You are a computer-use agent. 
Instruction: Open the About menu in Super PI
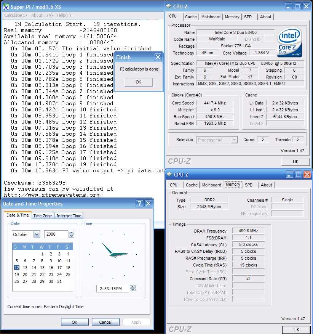click(x=42, y=15)
